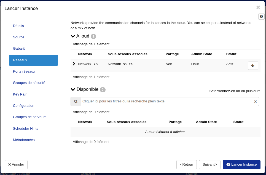The width and height of the screenshot is (266, 175).
Task: Collapse the Disponible section
Action: [73, 89]
